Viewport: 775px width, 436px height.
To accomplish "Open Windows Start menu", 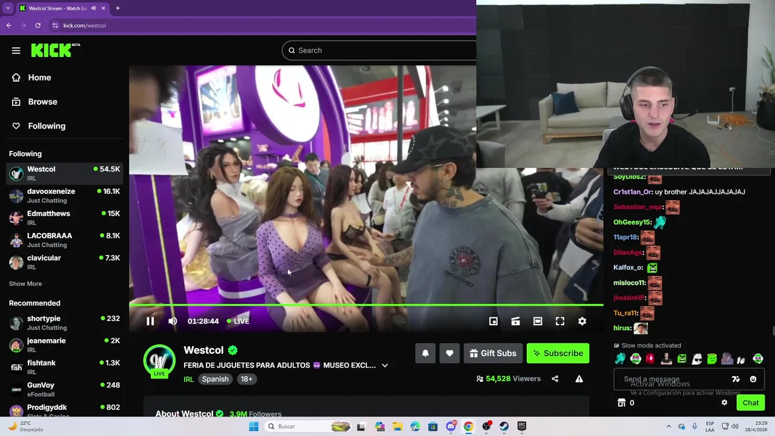I will [x=254, y=426].
